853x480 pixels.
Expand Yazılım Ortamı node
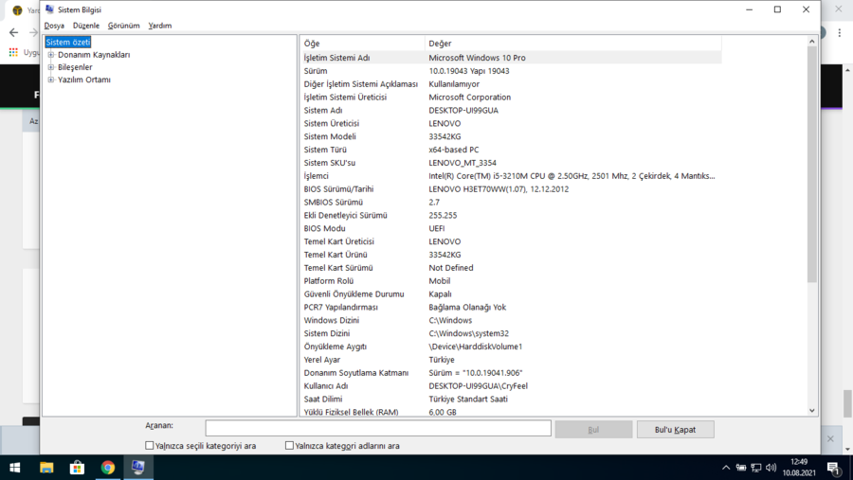50,80
